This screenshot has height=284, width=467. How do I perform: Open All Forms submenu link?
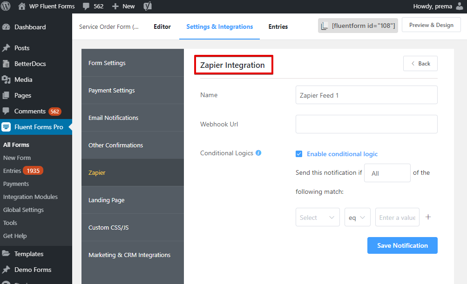point(16,145)
